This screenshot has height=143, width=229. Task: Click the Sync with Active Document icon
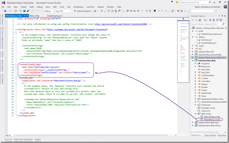point(210,20)
